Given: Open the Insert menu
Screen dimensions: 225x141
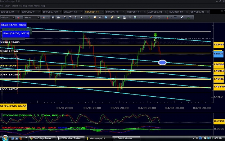Looking at the screenshot, I should (x=15, y=6).
